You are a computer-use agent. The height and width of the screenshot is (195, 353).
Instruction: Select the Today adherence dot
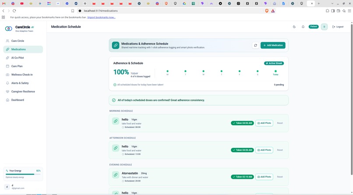275,71
